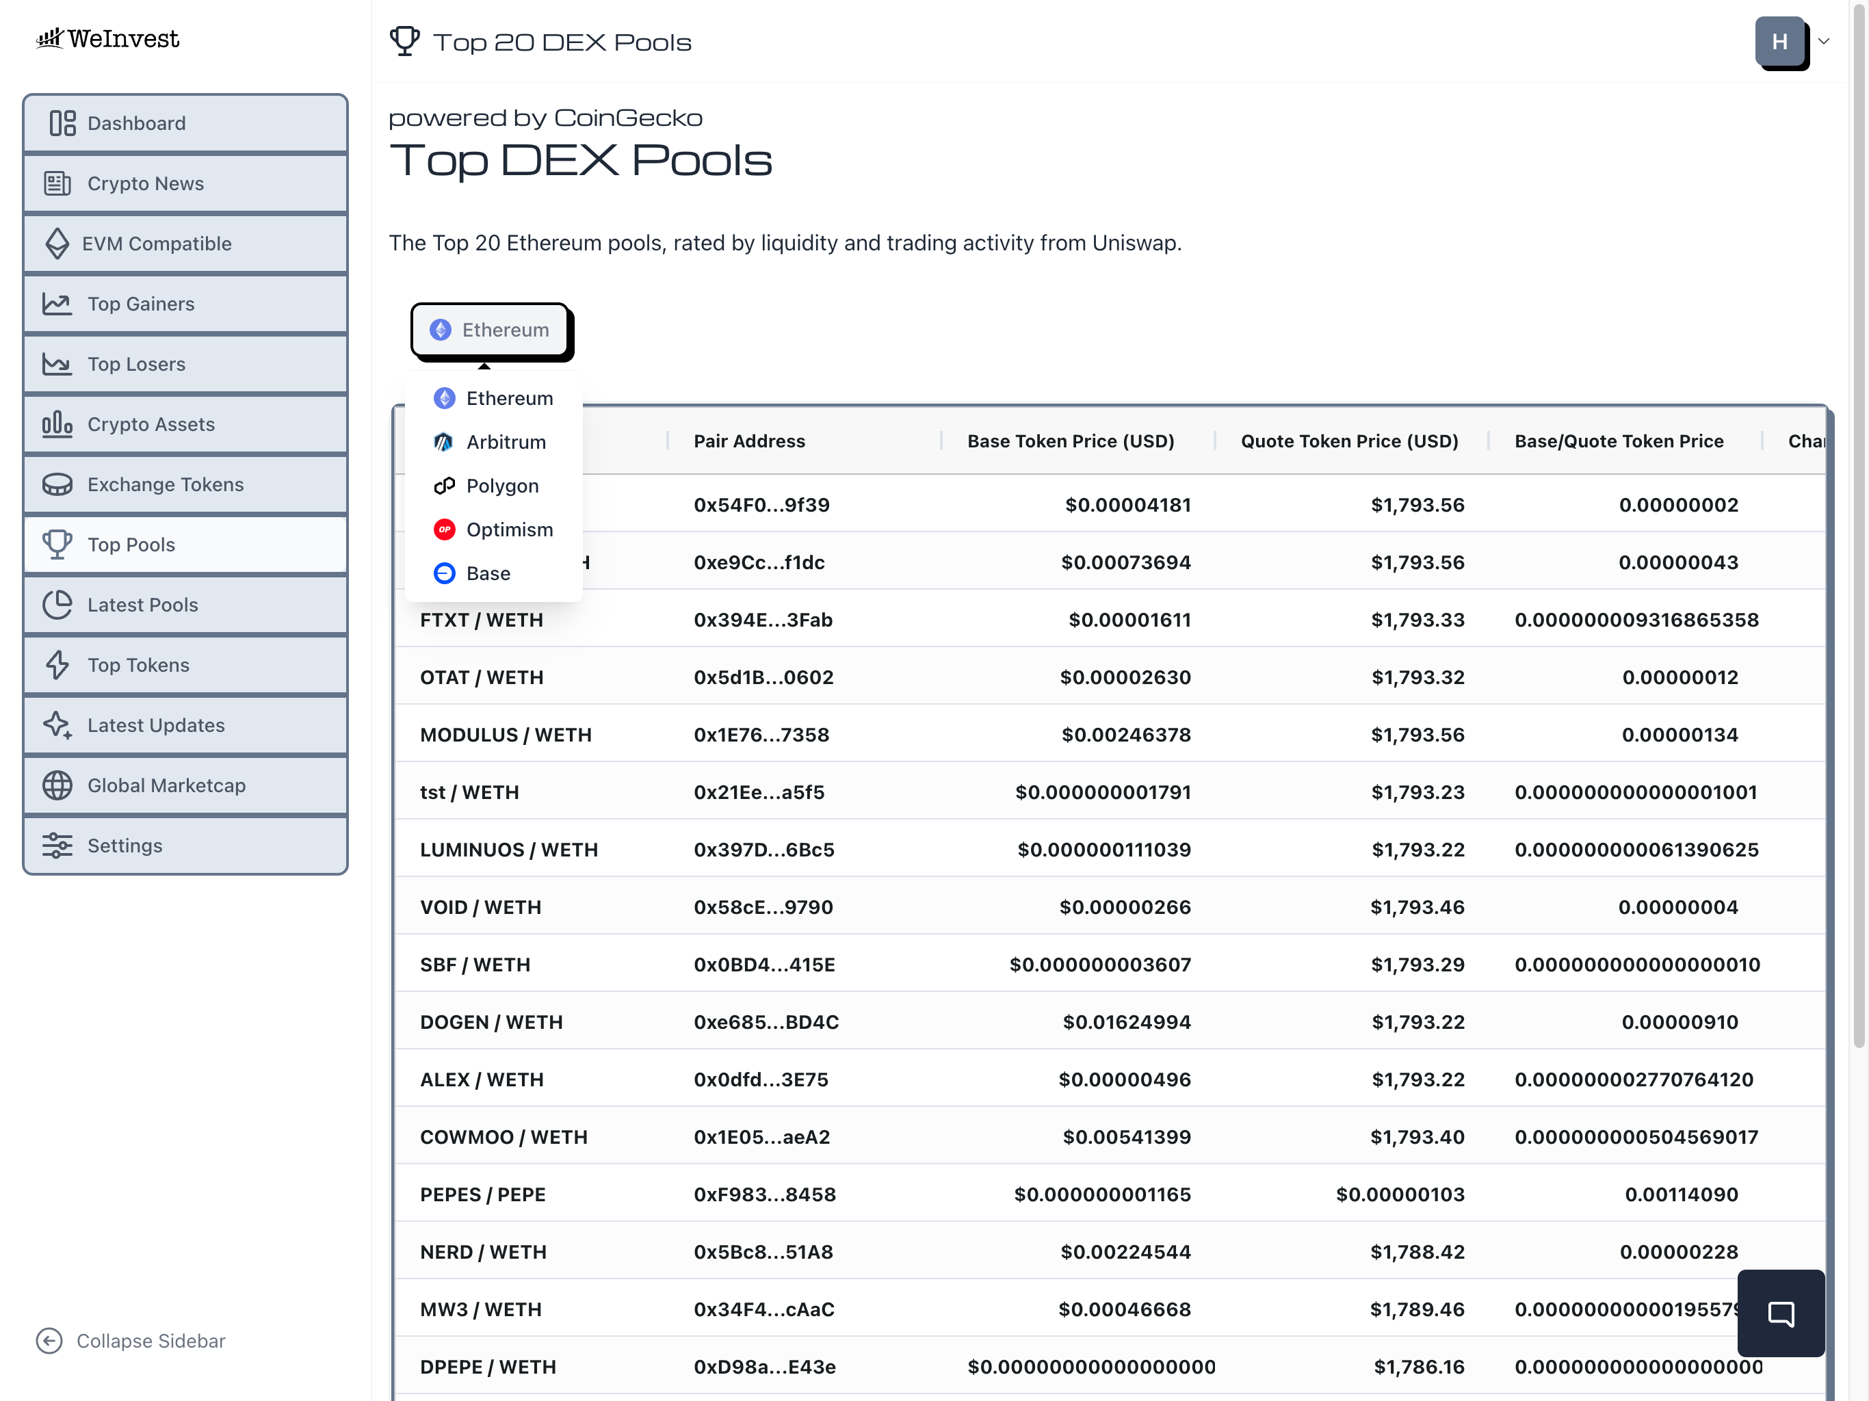Click the Crypto Assets bar chart icon
Screen dimensions: 1869x1401
[57, 424]
